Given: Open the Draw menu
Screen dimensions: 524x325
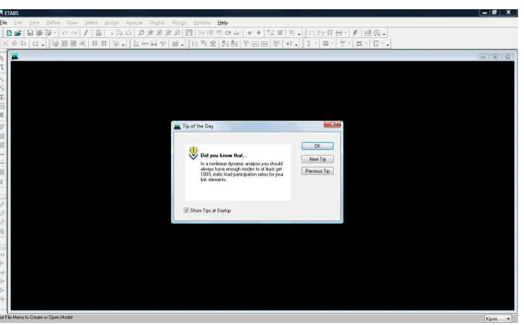Looking at the screenshot, I should 72,23.
